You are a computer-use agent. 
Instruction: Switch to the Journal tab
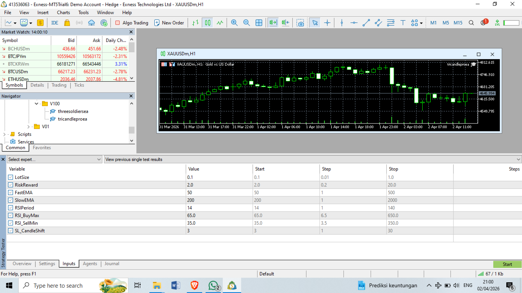point(112,264)
